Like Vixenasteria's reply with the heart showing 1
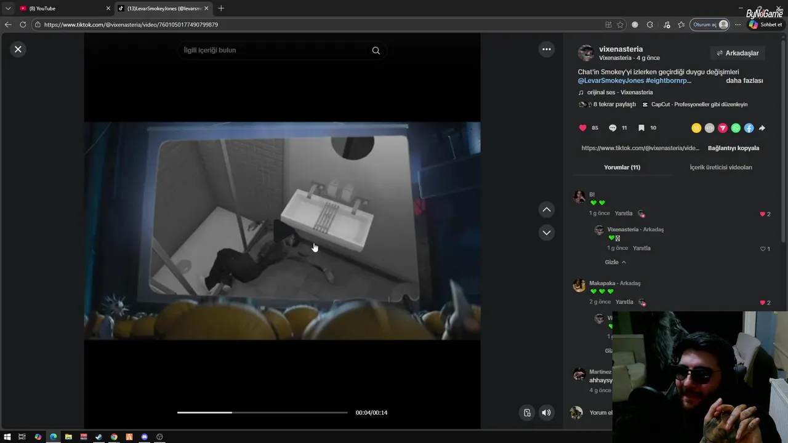The height and width of the screenshot is (443, 788). [763, 249]
